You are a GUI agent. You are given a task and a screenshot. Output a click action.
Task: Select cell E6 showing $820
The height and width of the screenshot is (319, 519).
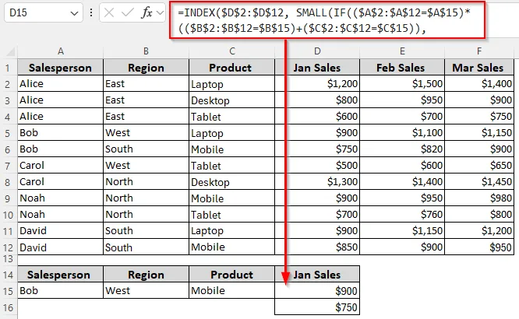402,149
